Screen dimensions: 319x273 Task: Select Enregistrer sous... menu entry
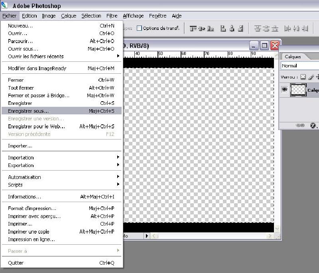click(x=61, y=111)
